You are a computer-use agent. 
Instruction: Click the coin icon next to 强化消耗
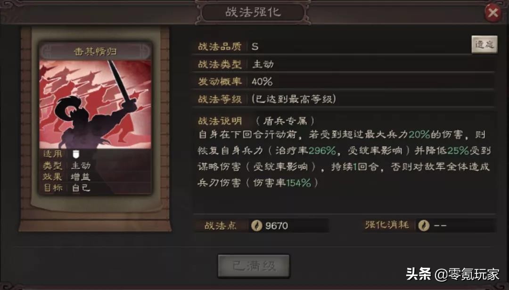[x=424, y=225]
